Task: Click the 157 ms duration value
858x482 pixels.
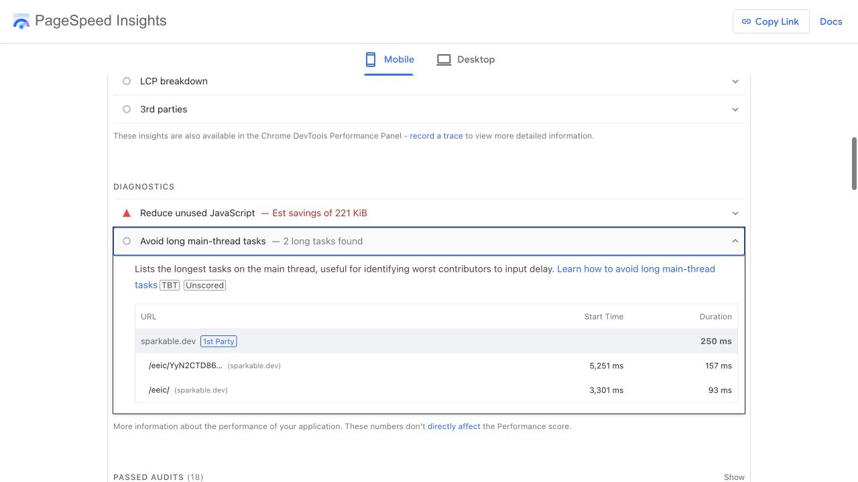Action: (x=718, y=366)
